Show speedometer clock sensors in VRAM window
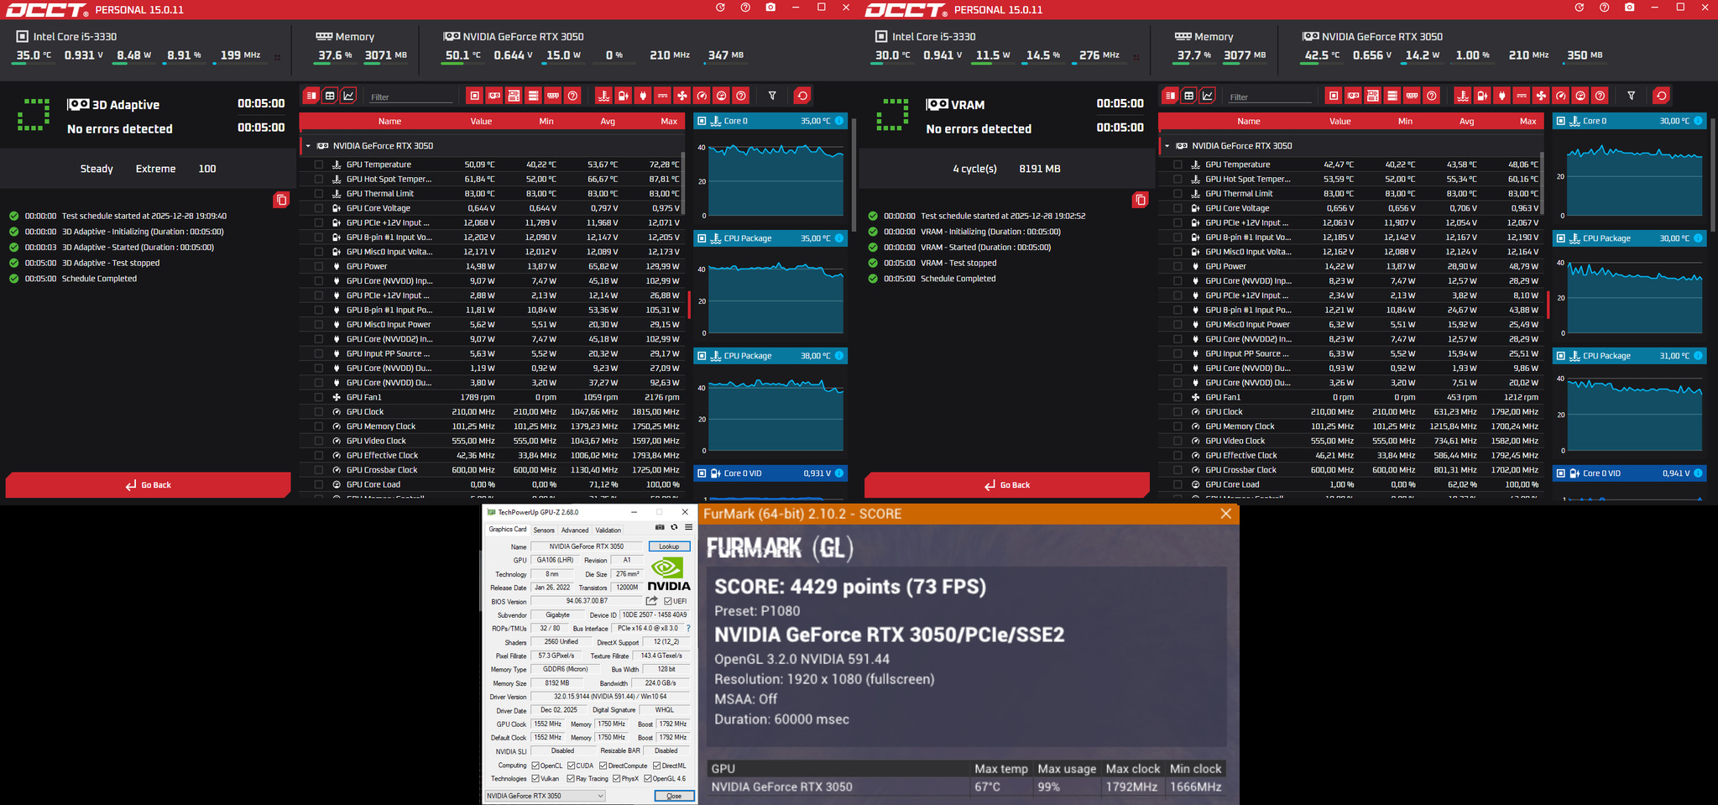The width and height of the screenshot is (1718, 805). click(x=1561, y=96)
